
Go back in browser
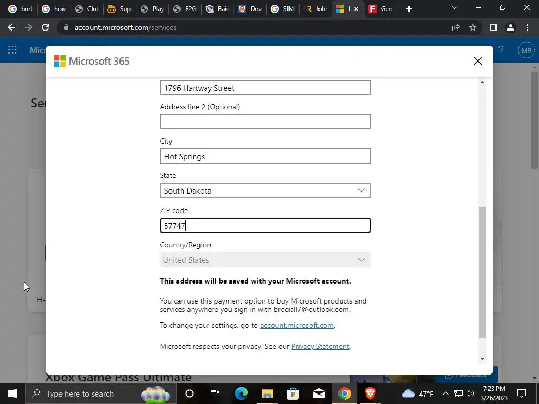pos(12,27)
